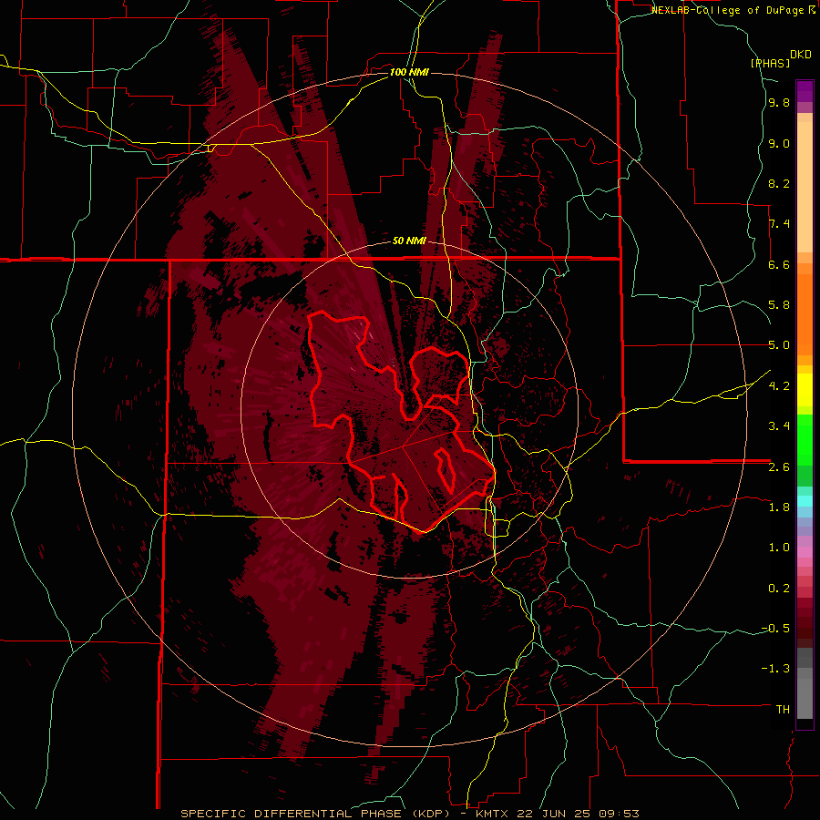This screenshot has width=820, height=820.
Task: Select the 0.2 scale label
Action: [779, 589]
